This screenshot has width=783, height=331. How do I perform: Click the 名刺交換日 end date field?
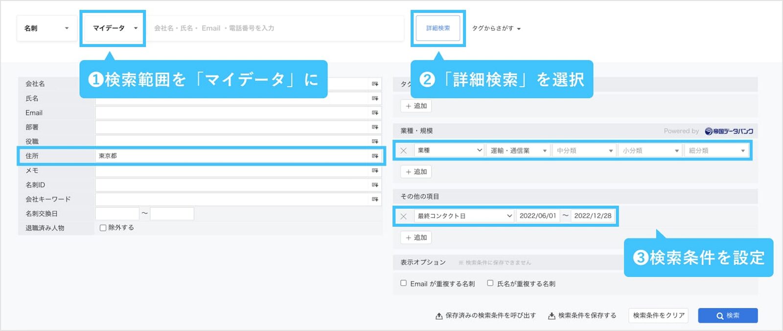[x=172, y=213]
